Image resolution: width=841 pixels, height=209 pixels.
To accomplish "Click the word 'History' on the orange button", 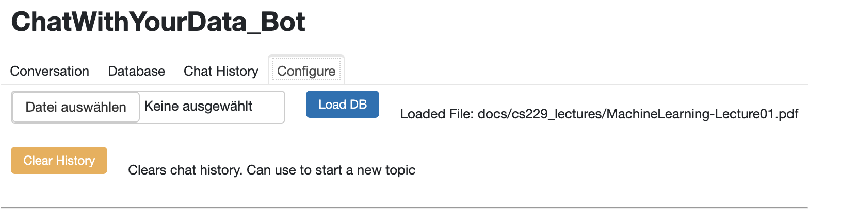I will [76, 161].
